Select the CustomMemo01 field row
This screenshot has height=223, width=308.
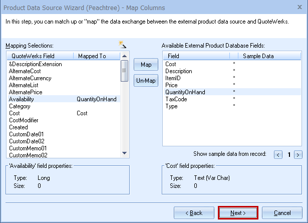pyautogui.click(x=64, y=148)
